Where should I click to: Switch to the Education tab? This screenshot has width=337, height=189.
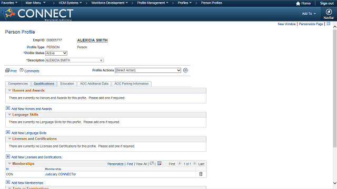67,84
